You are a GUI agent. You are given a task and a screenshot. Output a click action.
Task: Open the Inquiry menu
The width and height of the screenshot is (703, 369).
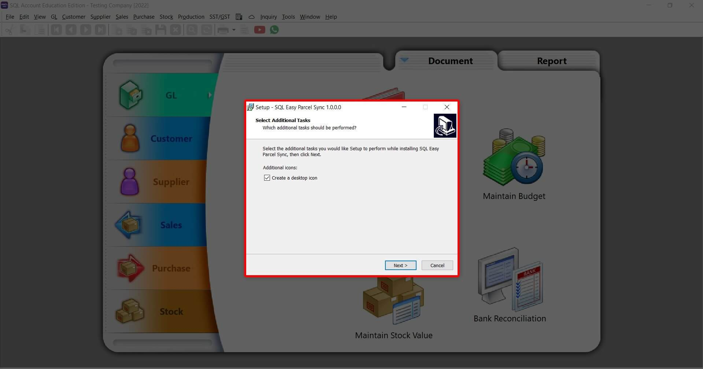[x=269, y=17]
